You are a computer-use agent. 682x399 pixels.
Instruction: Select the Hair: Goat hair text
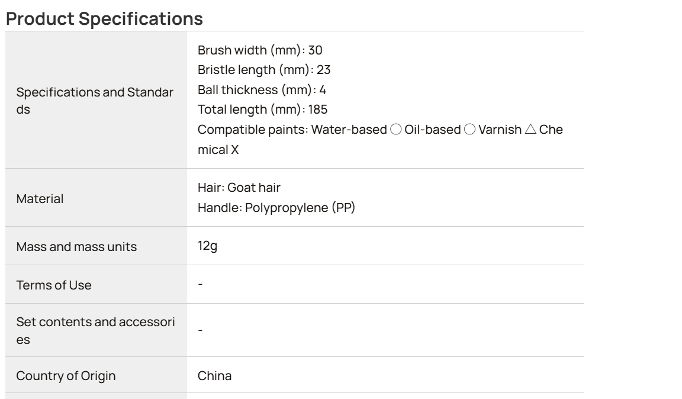click(239, 188)
